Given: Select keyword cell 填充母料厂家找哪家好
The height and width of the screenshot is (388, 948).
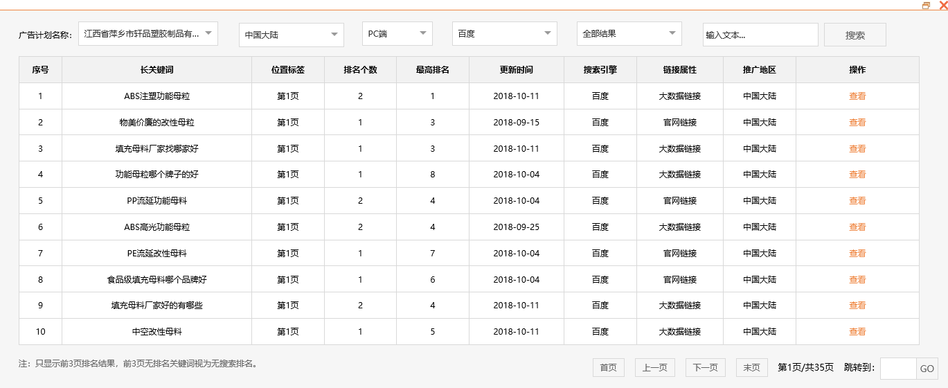Looking at the screenshot, I should (156, 149).
